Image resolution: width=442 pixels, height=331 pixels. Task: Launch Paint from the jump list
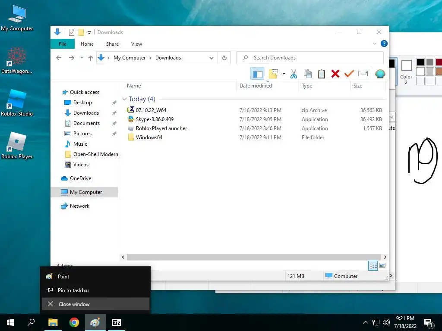pyautogui.click(x=95, y=276)
